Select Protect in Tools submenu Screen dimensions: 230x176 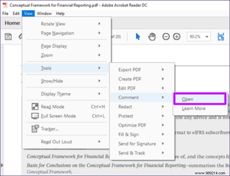point(142,116)
